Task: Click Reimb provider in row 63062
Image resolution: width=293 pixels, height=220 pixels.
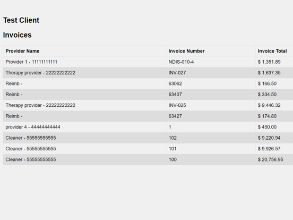Action: (x=14, y=83)
